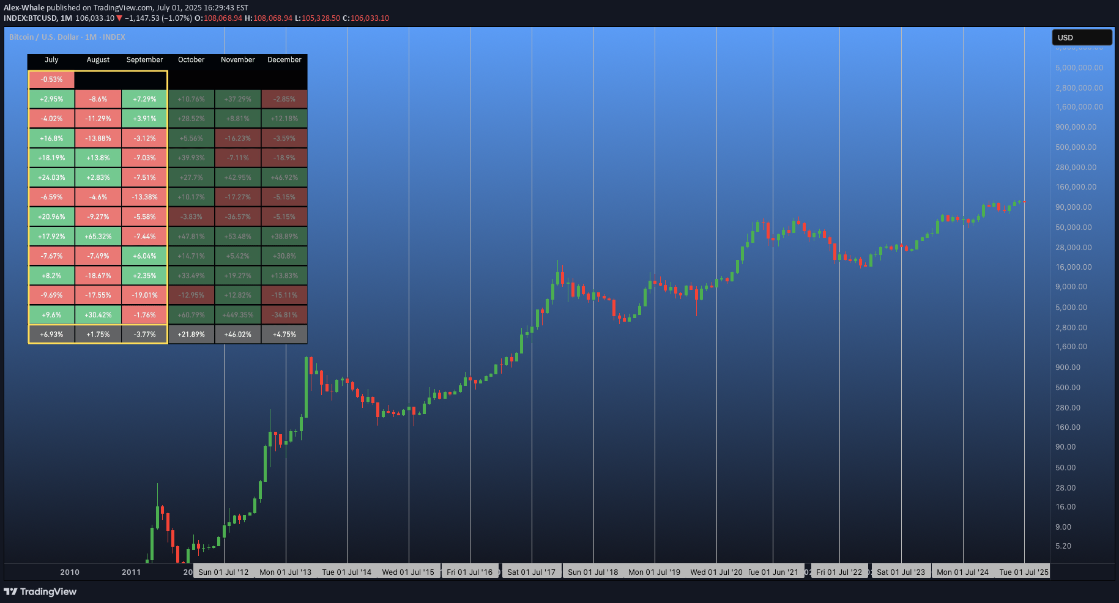1119x603 pixels.
Task: Select the +46.92% December cell
Action: pyautogui.click(x=284, y=177)
